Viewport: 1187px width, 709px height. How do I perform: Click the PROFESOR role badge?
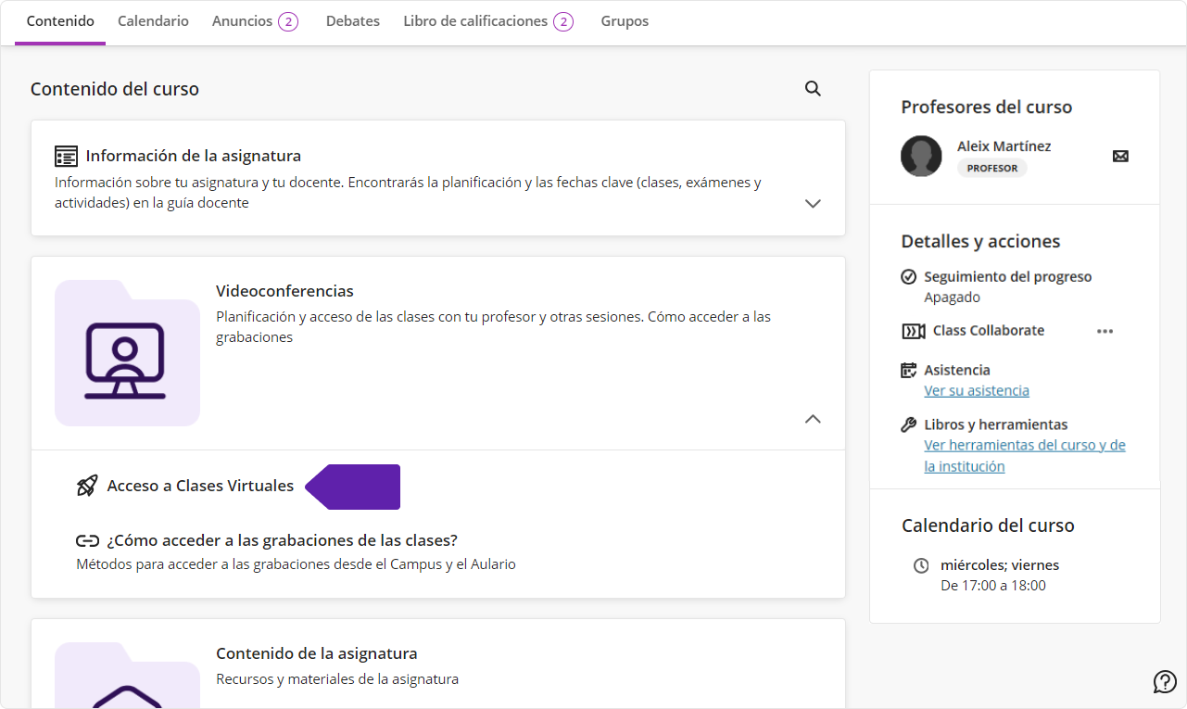point(992,169)
